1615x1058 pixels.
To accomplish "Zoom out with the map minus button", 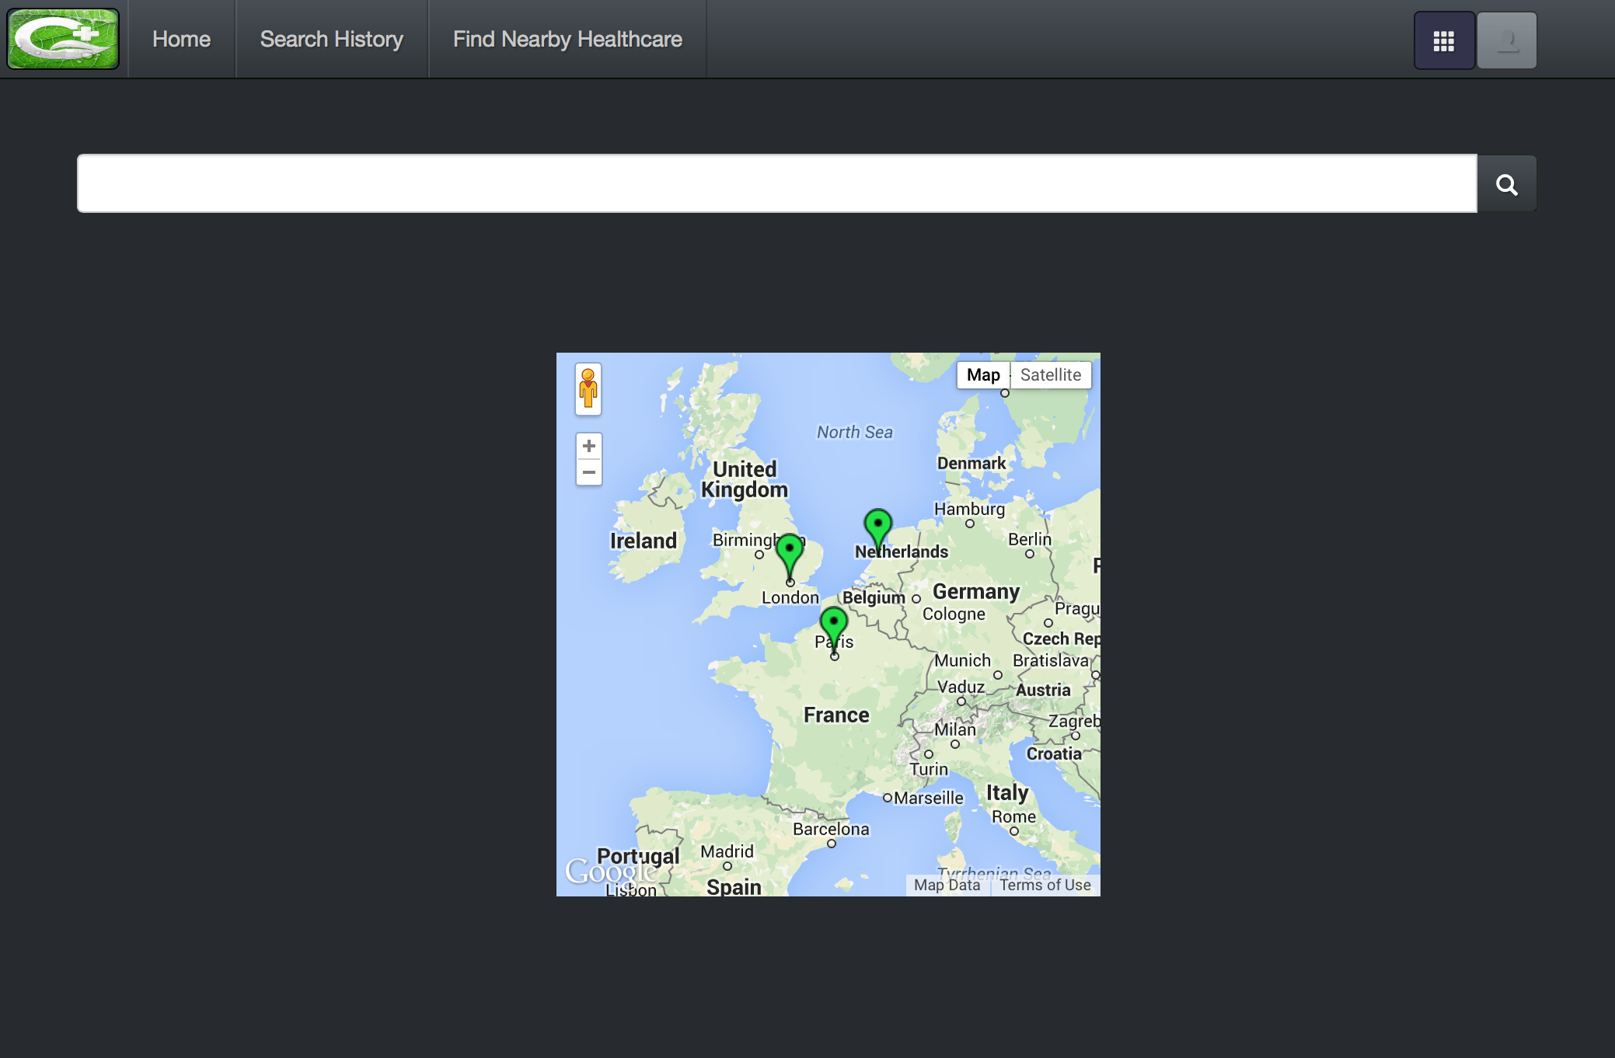I will click(x=589, y=472).
